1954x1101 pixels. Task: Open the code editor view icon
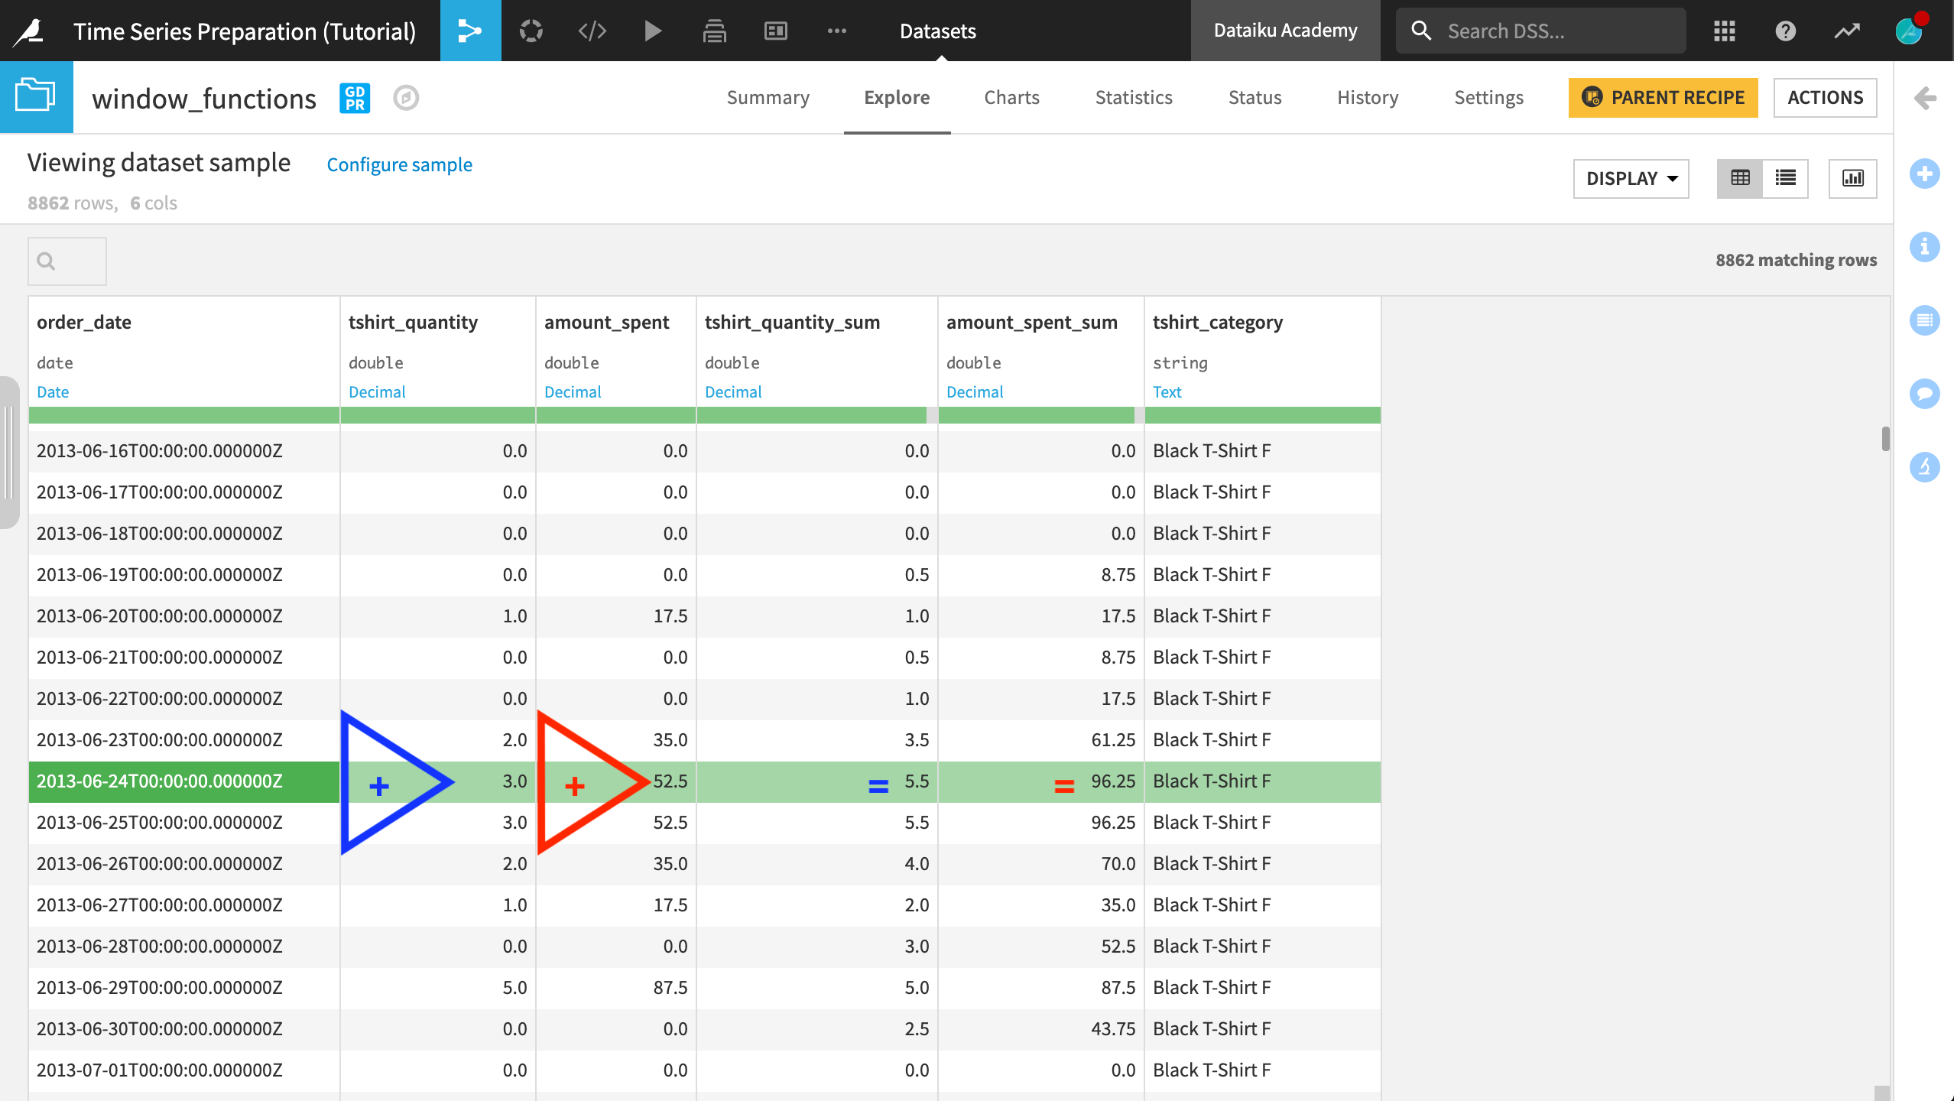tap(592, 30)
